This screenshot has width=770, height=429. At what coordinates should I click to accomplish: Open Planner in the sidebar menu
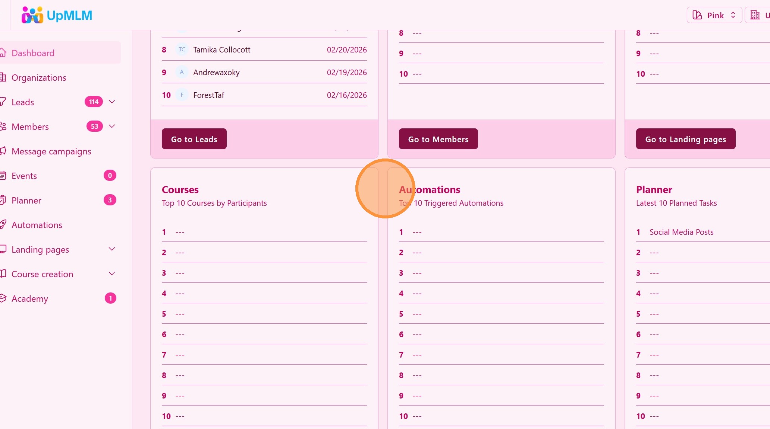click(26, 200)
